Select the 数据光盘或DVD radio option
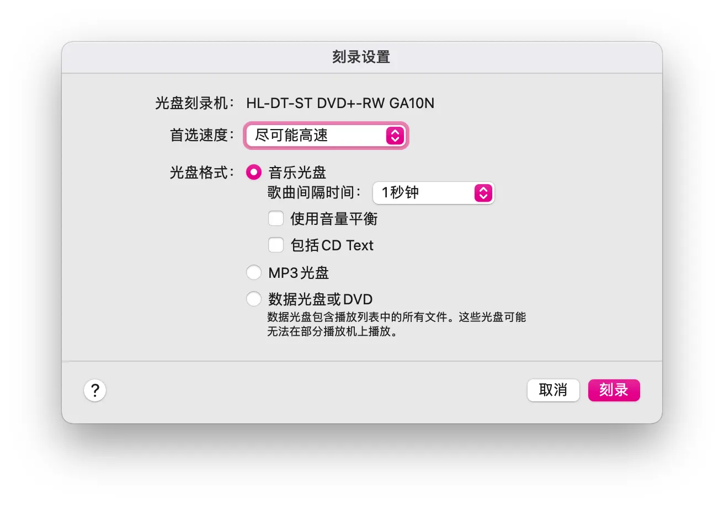The height and width of the screenshot is (505, 724). point(253,299)
